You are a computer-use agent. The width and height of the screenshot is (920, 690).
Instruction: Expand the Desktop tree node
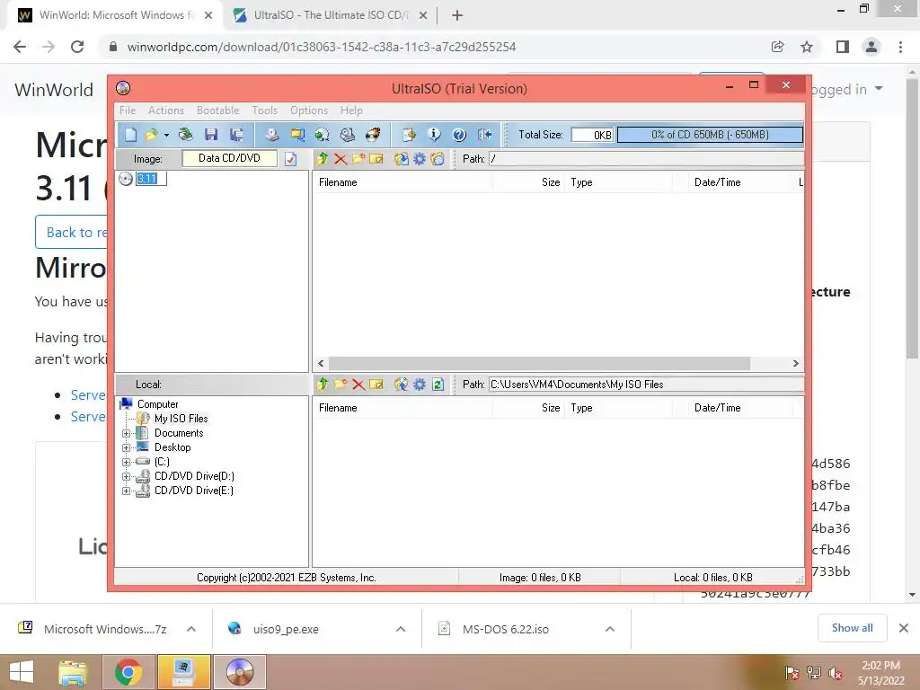(x=126, y=447)
